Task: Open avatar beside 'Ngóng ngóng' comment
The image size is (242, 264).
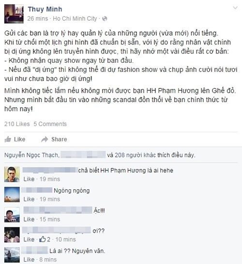Action: click(12, 195)
